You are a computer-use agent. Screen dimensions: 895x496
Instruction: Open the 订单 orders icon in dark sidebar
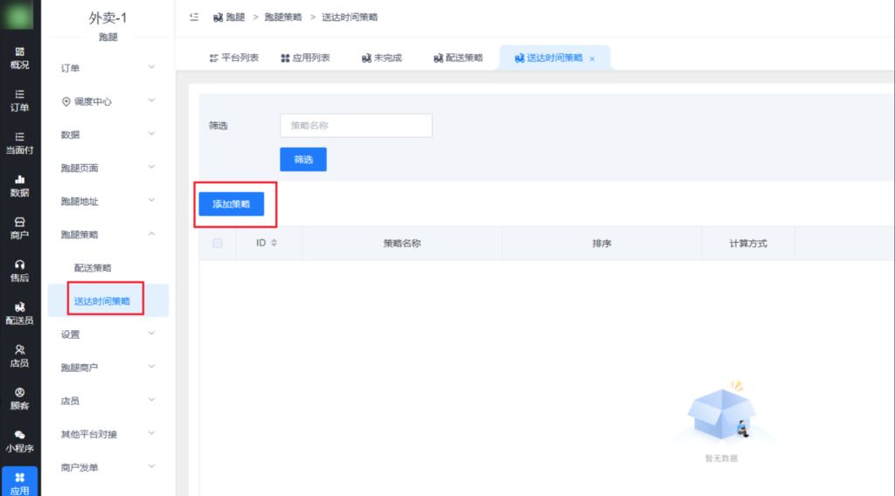pyautogui.click(x=19, y=100)
